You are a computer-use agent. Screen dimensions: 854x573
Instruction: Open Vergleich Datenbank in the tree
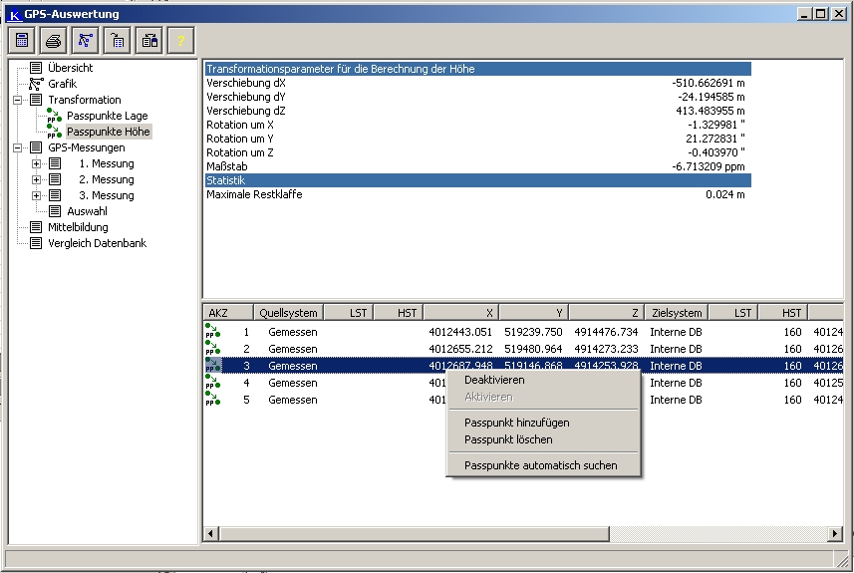[97, 243]
